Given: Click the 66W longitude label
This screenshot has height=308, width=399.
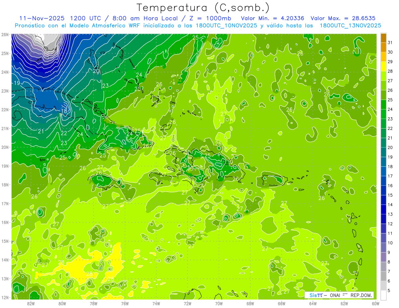Looking at the screenshot, I should (x=281, y=303).
